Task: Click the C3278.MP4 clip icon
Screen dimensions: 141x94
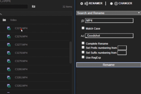Action: (x=9, y=53)
